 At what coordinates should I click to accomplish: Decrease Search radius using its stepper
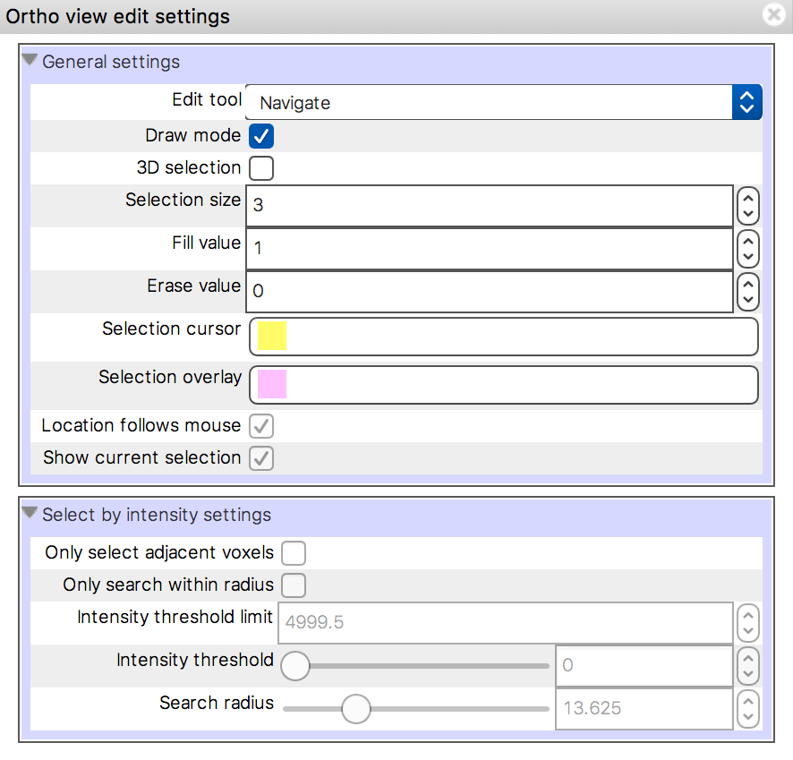point(747,714)
